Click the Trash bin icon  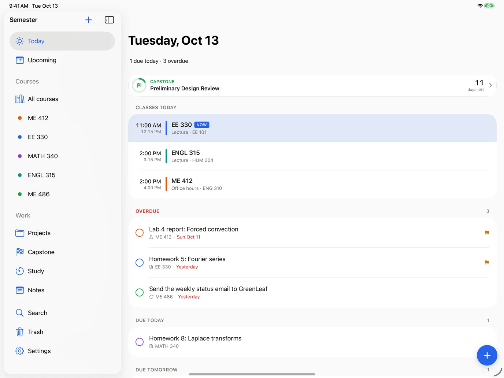[x=20, y=332]
